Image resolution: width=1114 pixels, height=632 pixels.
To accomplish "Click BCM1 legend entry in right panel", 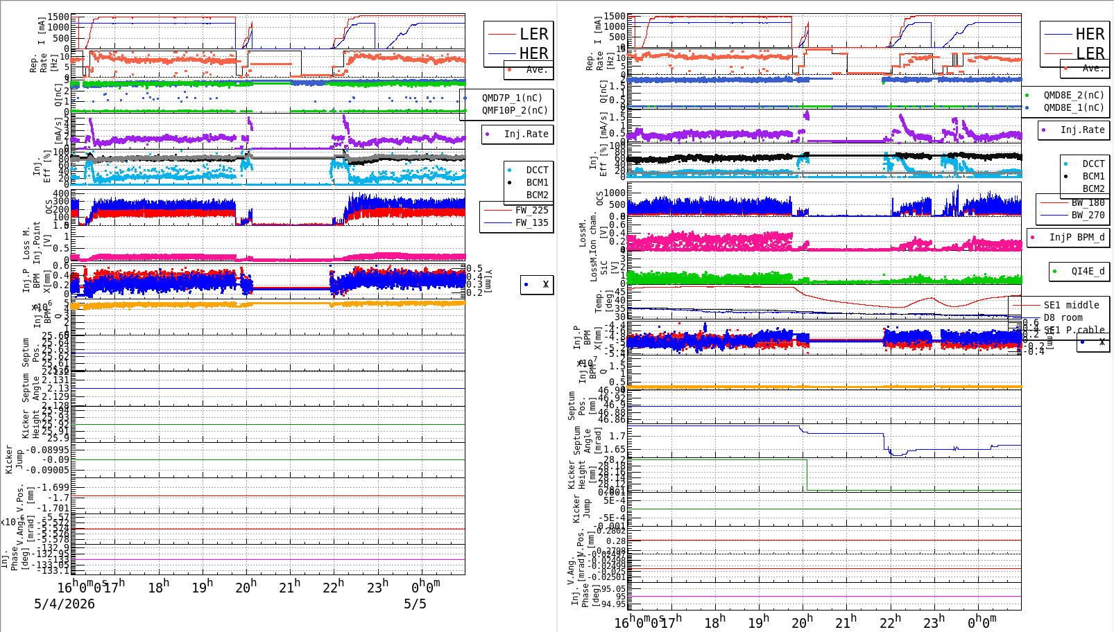I will [x=1093, y=176].
